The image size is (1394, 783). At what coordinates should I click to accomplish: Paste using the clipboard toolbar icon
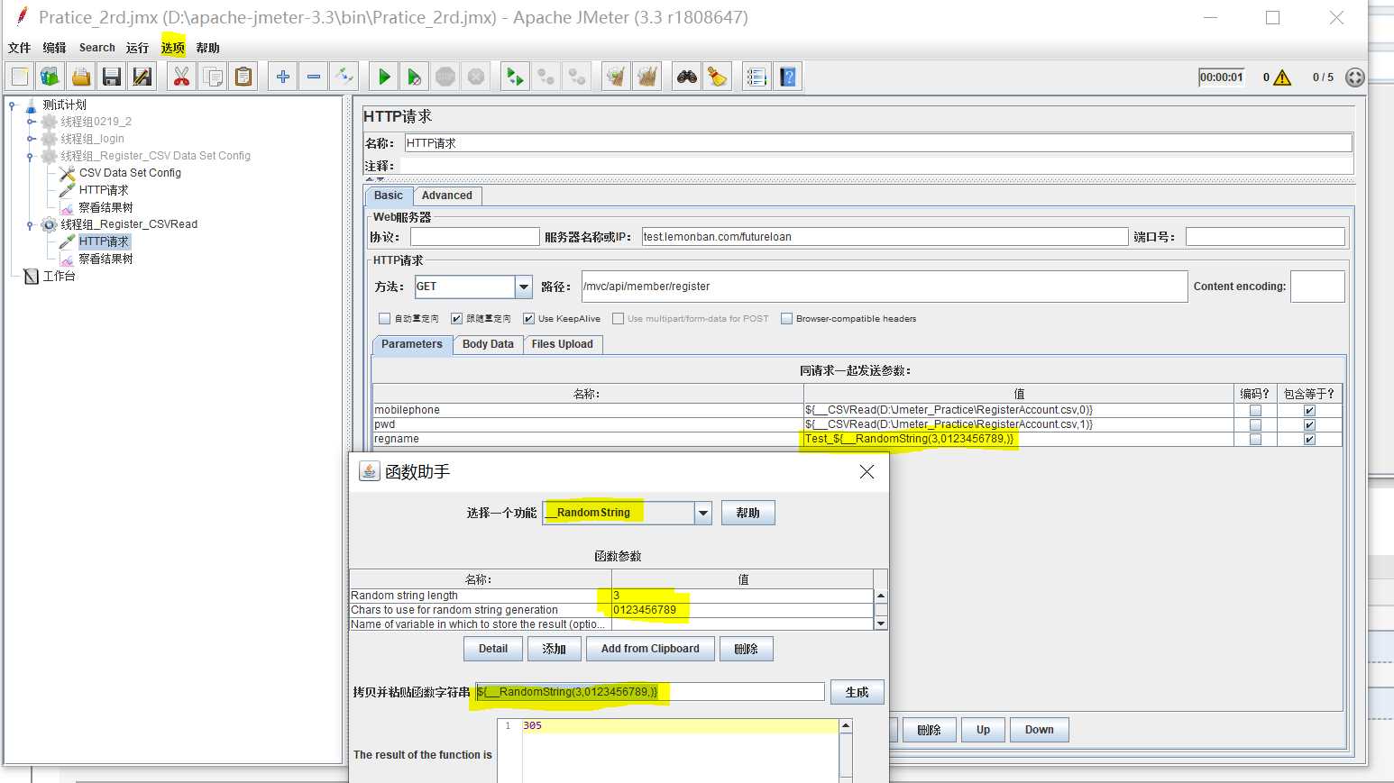click(x=243, y=77)
